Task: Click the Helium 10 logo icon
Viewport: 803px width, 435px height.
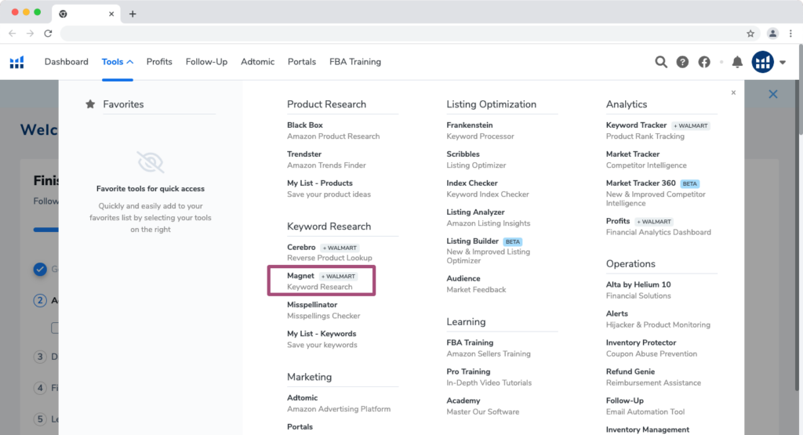Action: tap(17, 62)
